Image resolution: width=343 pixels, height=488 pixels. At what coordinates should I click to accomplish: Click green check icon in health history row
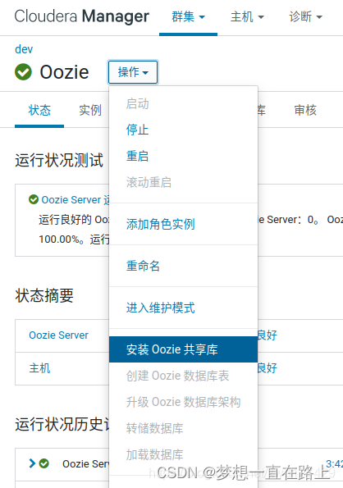point(43,463)
